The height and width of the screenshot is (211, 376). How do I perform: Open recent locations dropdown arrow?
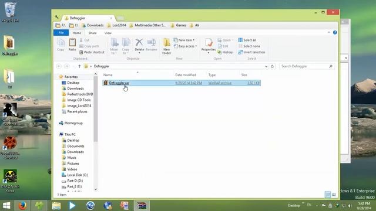73,66
